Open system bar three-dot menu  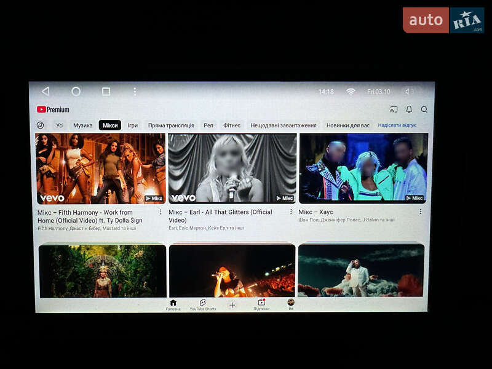tap(135, 92)
